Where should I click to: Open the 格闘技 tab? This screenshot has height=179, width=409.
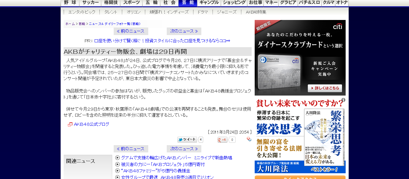pyautogui.click(x=111, y=3)
